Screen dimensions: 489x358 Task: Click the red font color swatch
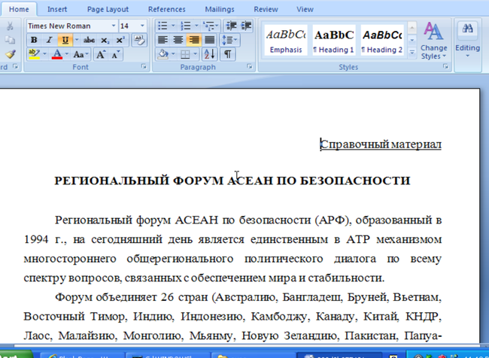tap(57, 55)
